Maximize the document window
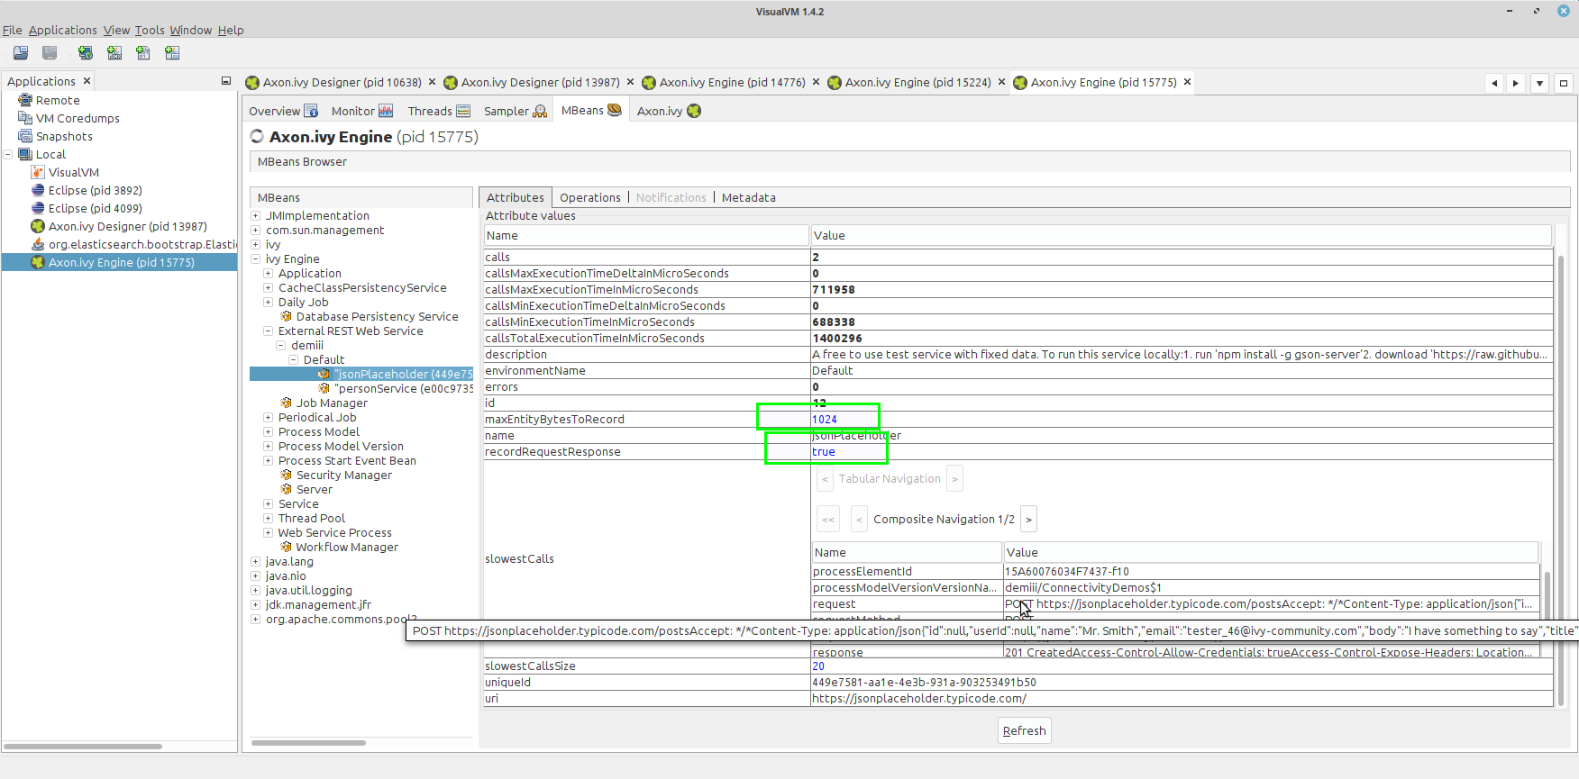Image resolution: width=1579 pixels, height=779 pixels. [1564, 83]
